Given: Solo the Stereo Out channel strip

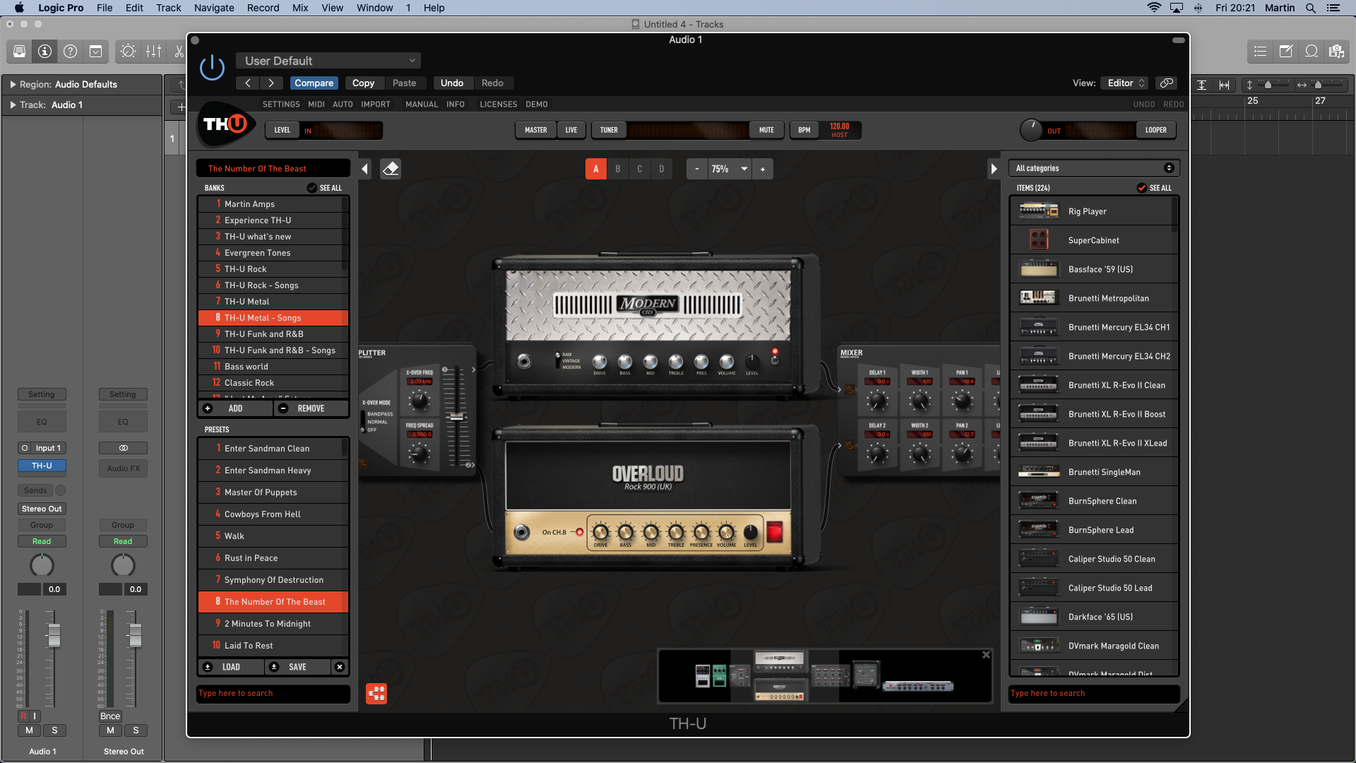Looking at the screenshot, I should point(136,731).
